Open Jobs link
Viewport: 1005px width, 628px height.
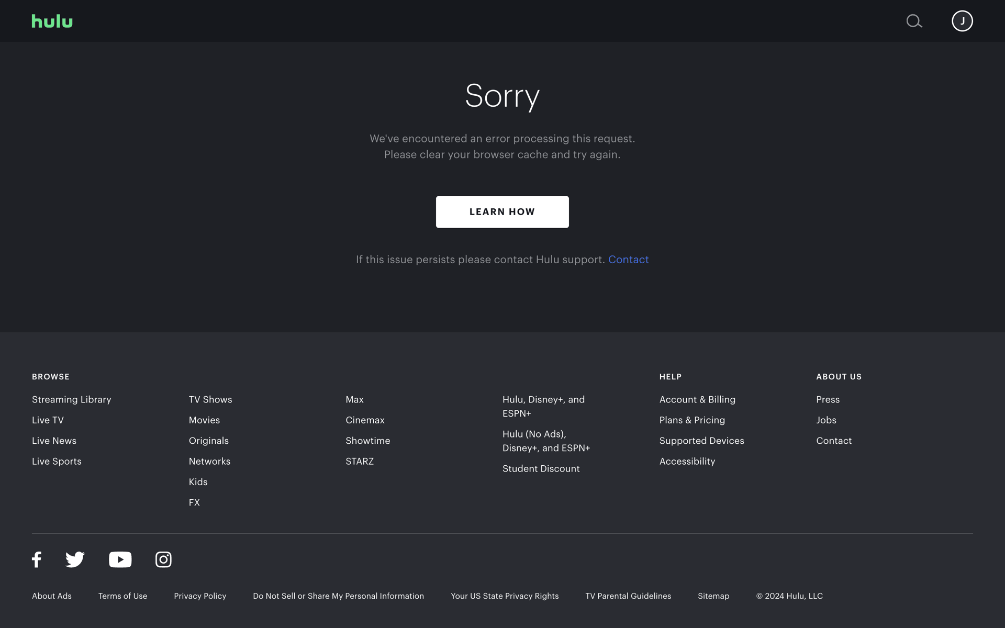[826, 420]
